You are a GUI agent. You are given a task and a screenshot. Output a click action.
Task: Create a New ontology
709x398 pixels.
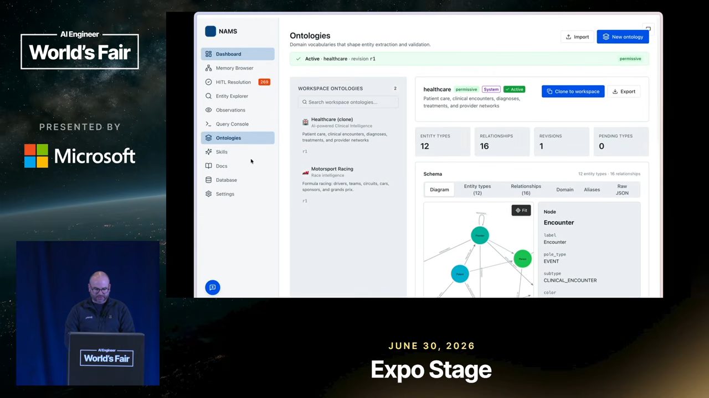(x=623, y=37)
